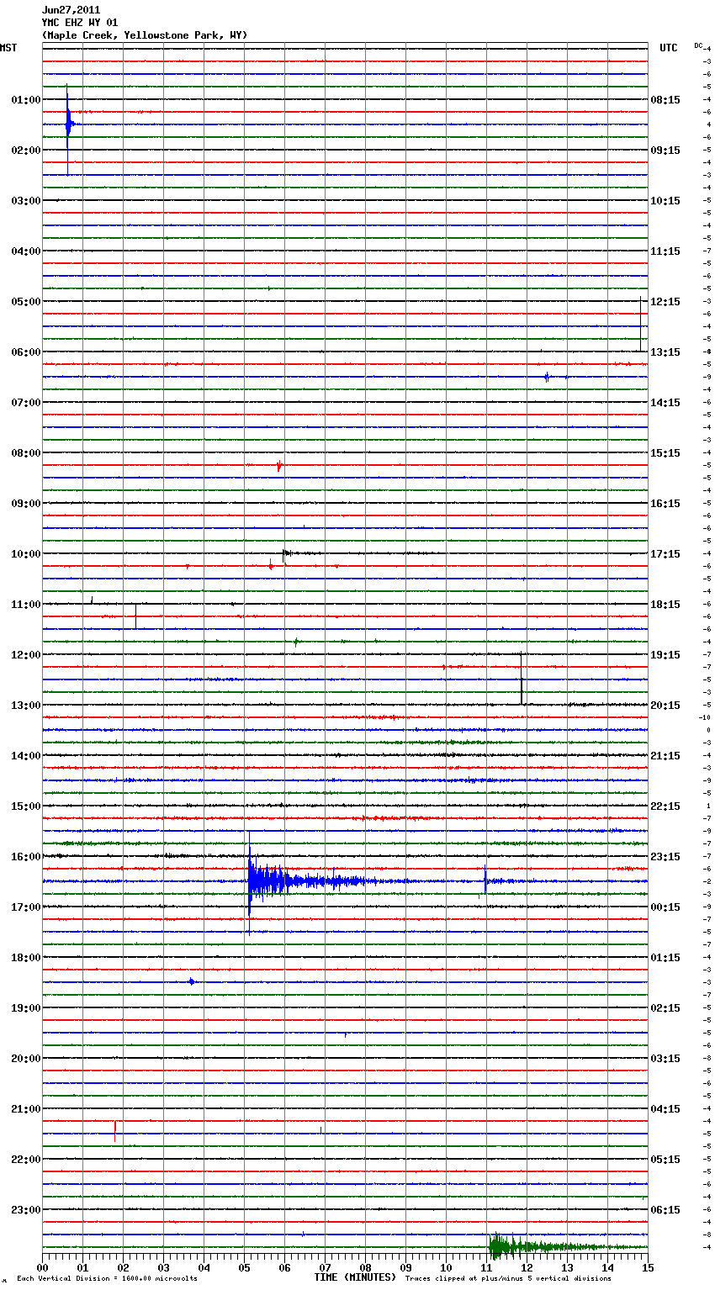This screenshot has height=1290, width=715.
Task: Click the 13:15 UTC time label
Action: [665, 352]
